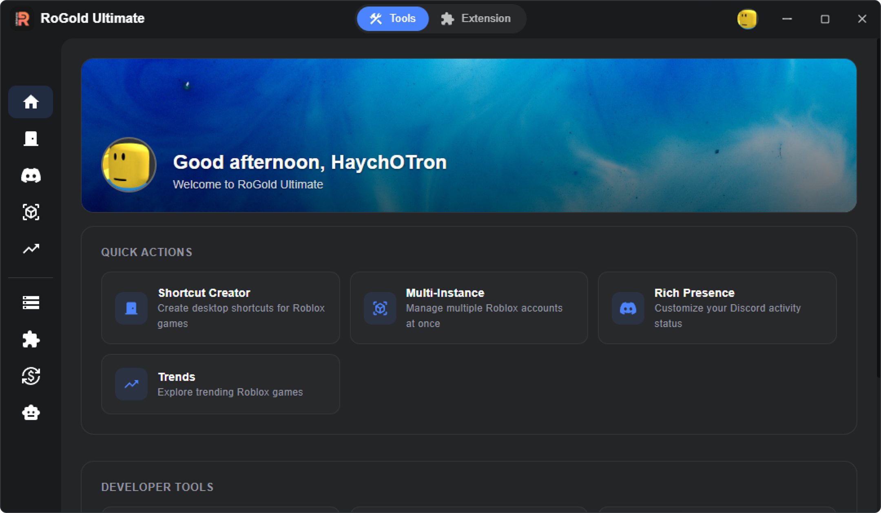This screenshot has height=513, width=881.
Task: Click the Good afternoon, HaychOTron greeting
Action: pyautogui.click(x=310, y=162)
